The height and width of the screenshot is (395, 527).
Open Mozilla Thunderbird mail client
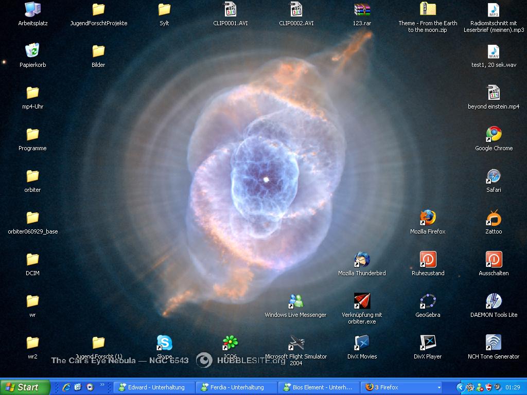[362, 260]
